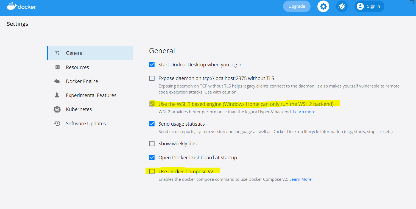This screenshot has width=416, height=209.
Task: Select the General settings tab
Action: 90,53
